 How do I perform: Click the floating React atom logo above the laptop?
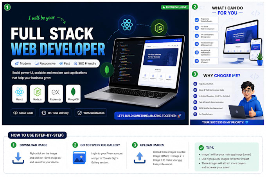(x=127, y=25)
